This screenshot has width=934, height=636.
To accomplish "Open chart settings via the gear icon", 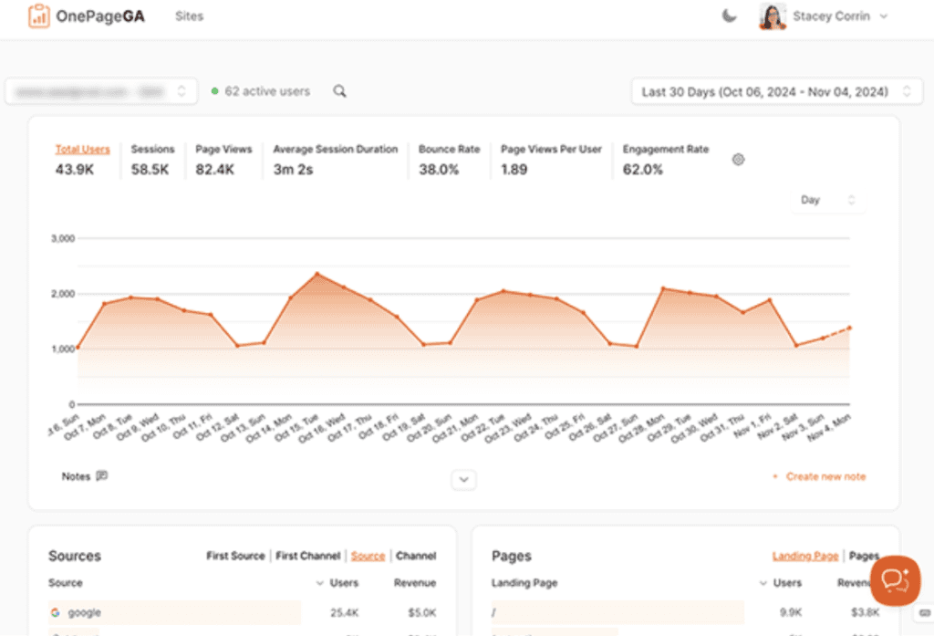I will pos(738,159).
